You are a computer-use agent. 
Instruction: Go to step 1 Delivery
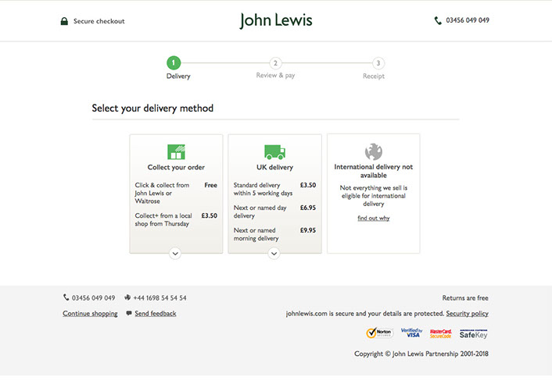pos(174,63)
